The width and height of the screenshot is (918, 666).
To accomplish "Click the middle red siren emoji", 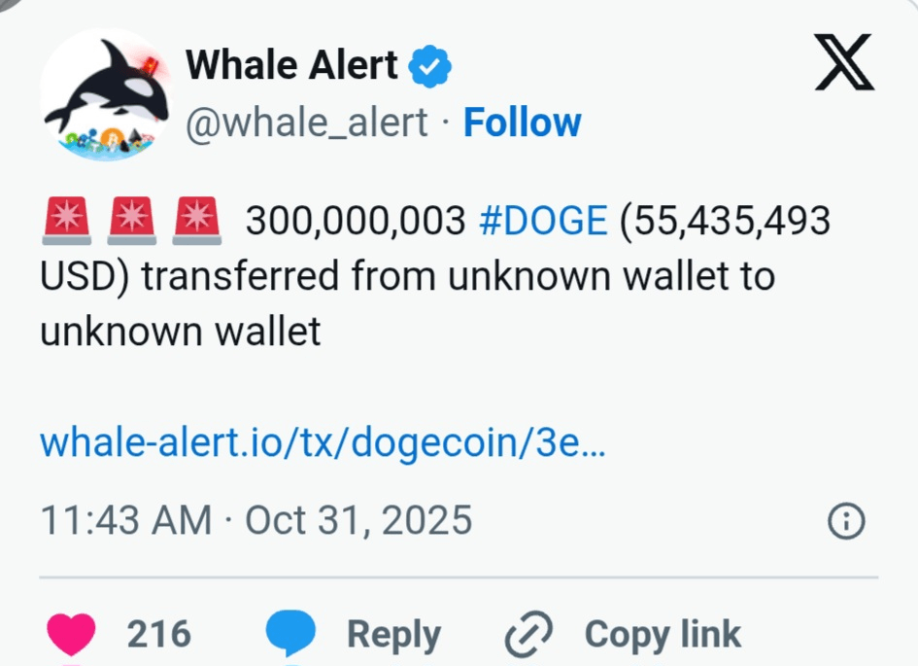I will 132,221.
